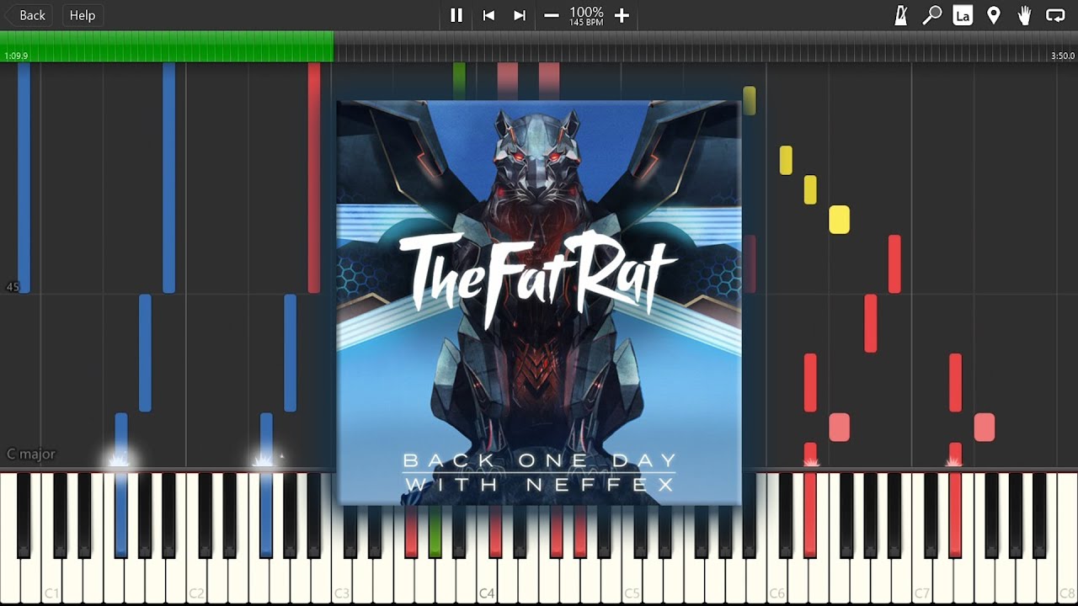This screenshot has width=1078, height=606.
Task: Skip to the next section
Action: pos(520,15)
